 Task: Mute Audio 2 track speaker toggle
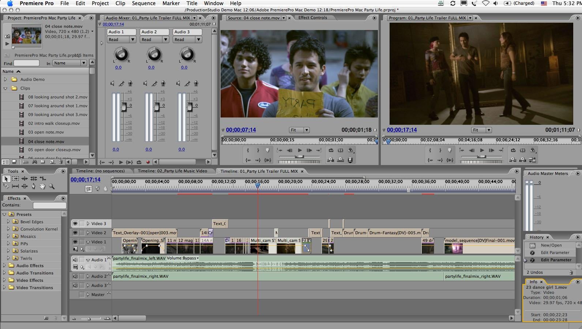pos(75,276)
